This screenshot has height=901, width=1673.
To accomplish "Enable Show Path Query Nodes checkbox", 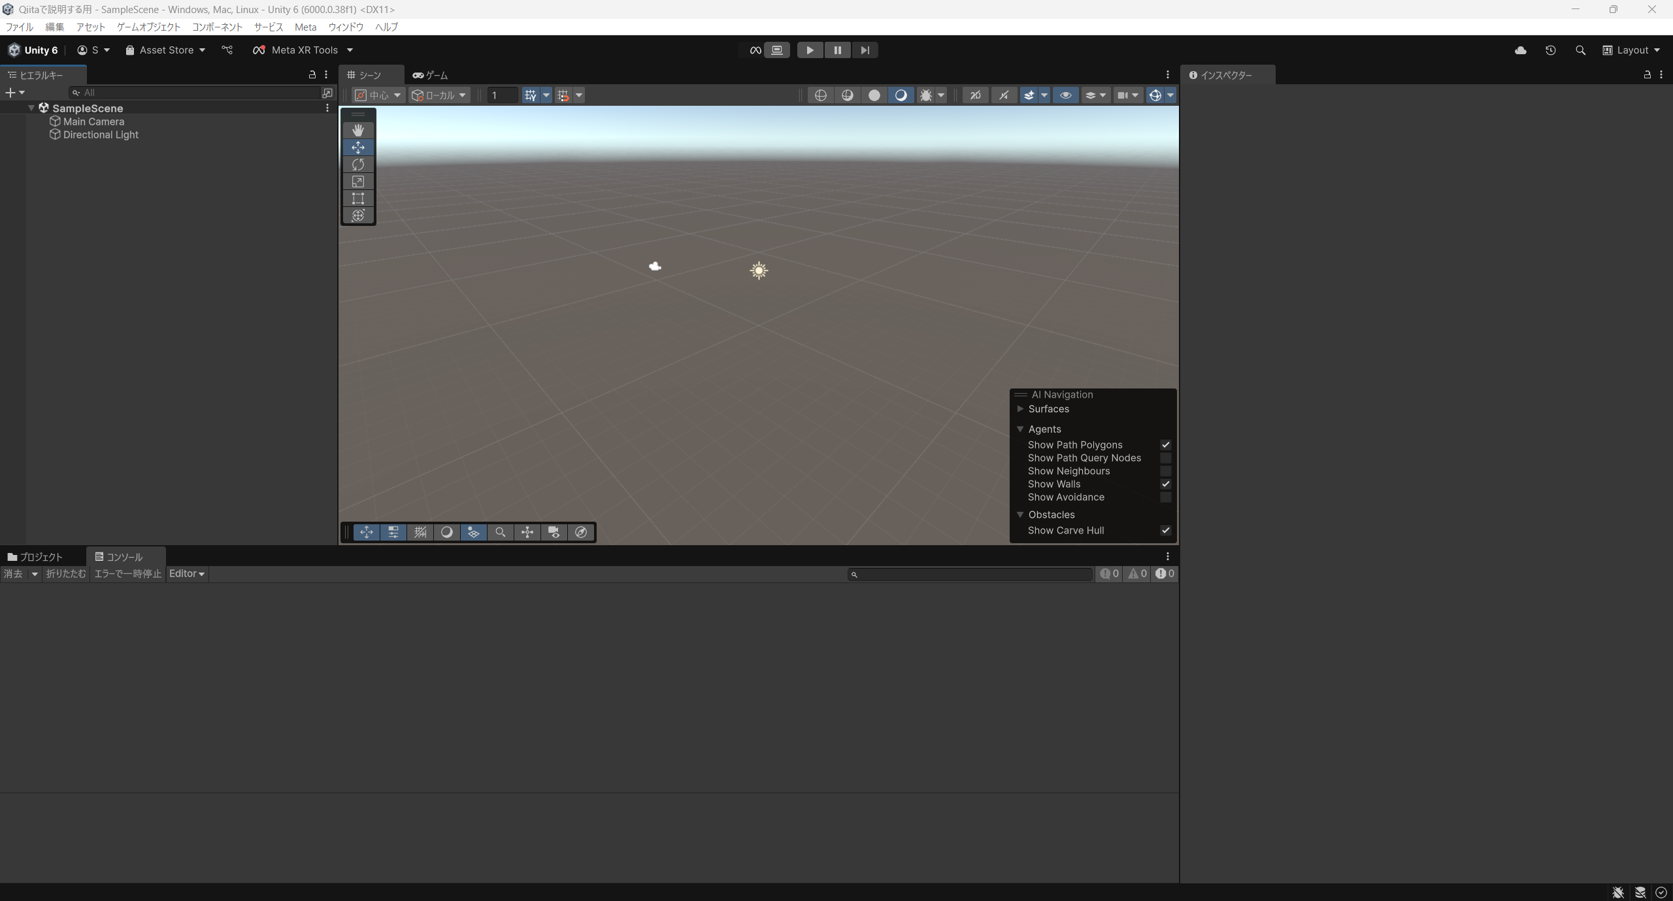I will coord(1165,458).
